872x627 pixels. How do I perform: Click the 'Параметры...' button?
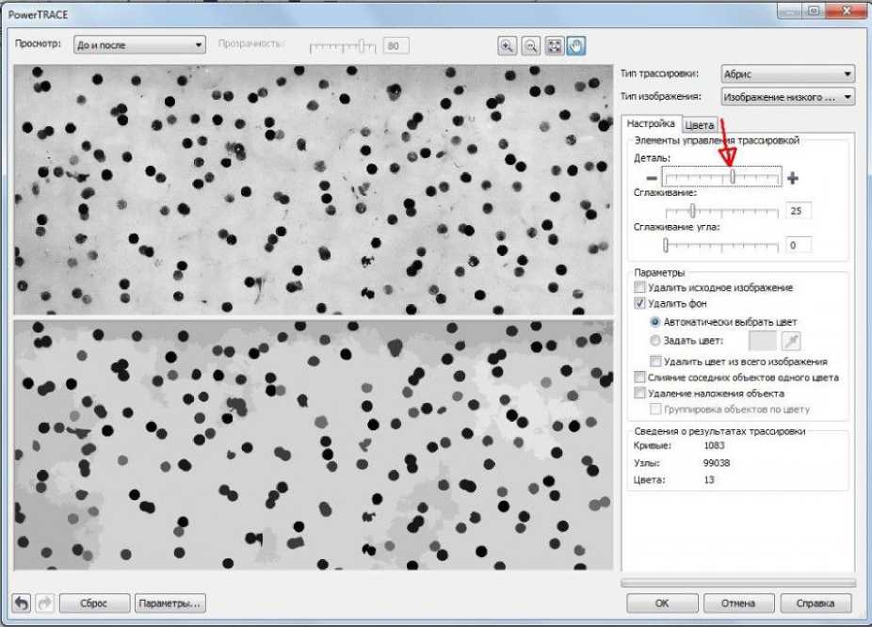[x=170, y=603]
